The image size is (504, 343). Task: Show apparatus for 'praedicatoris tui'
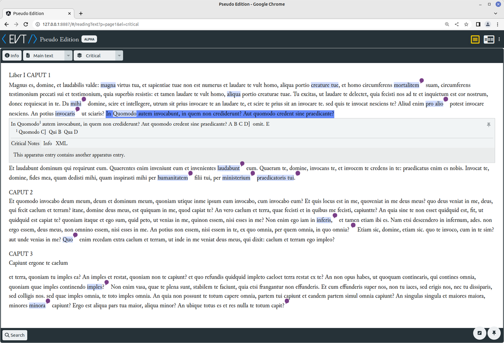(x=276, y=178)
